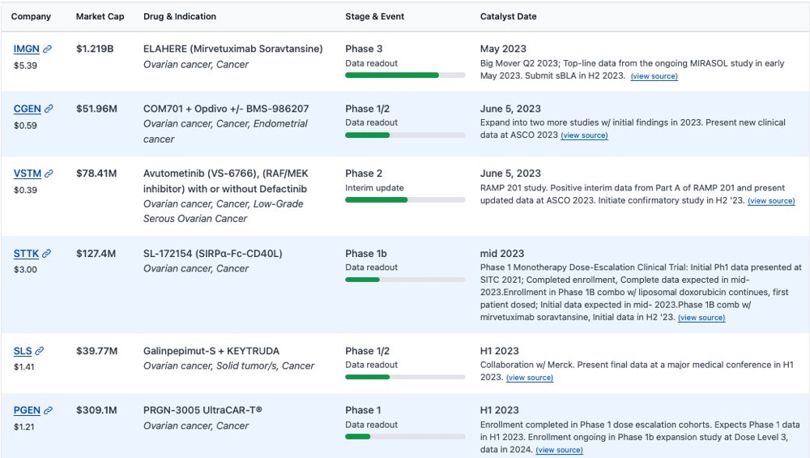Select the $309.1M market cap value
This screenshot has height=458, width=810.
coord(96,410)
